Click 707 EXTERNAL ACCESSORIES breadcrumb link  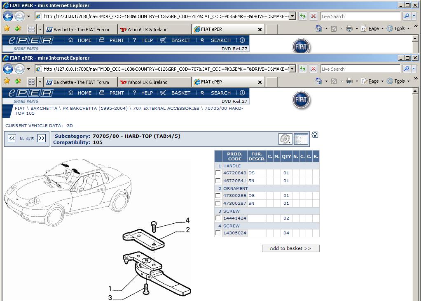coord(166,108)
